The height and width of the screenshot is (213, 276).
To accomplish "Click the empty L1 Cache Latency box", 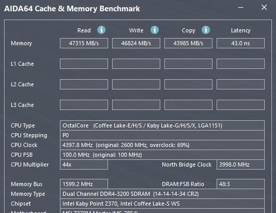I will click(x=240, y=64).
